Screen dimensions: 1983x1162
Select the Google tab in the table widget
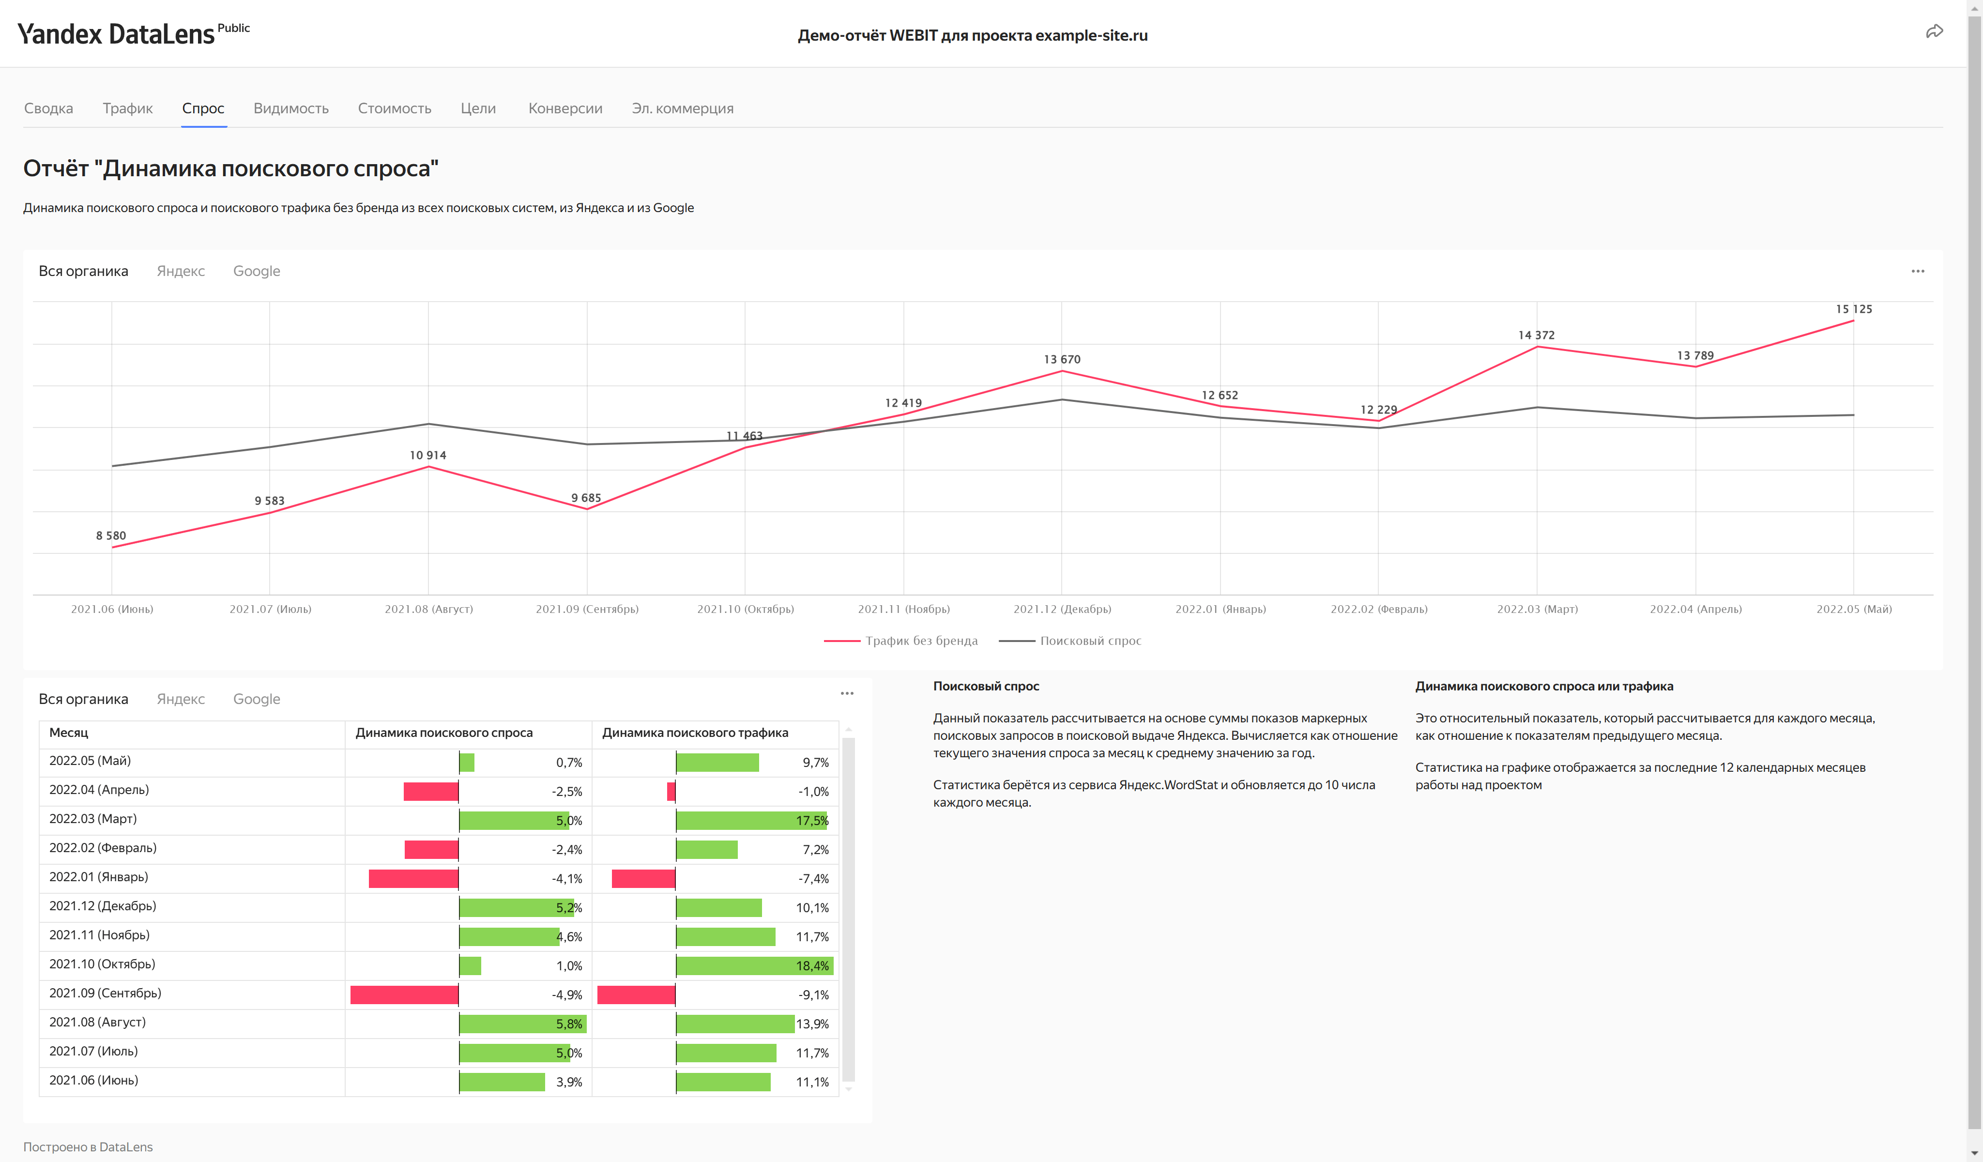click(257, 700)
